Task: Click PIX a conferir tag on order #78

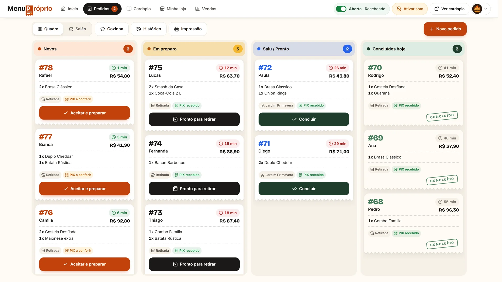Action: click(78, 99)
